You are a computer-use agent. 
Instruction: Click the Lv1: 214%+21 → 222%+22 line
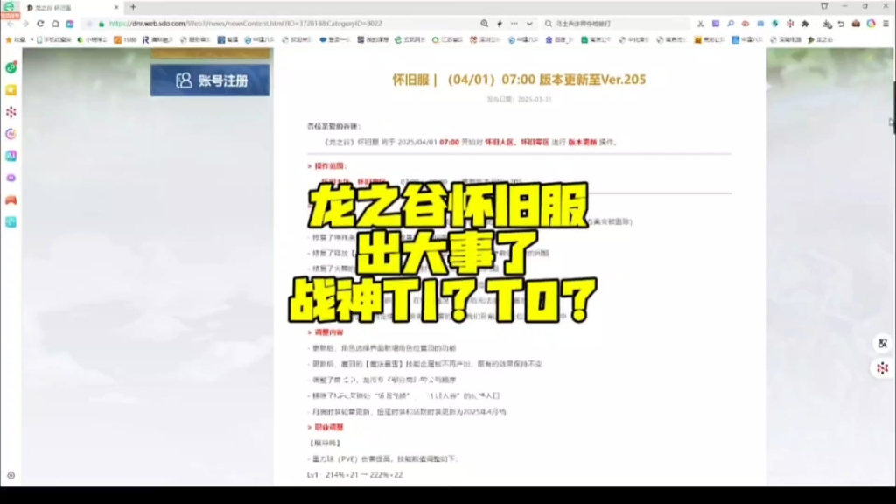pyautogui.click(x=355, y=475)
